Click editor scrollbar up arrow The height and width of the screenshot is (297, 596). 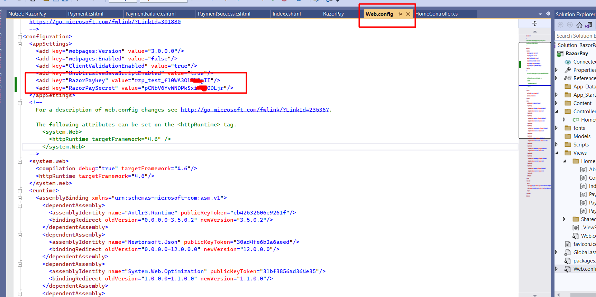(535, 31)
